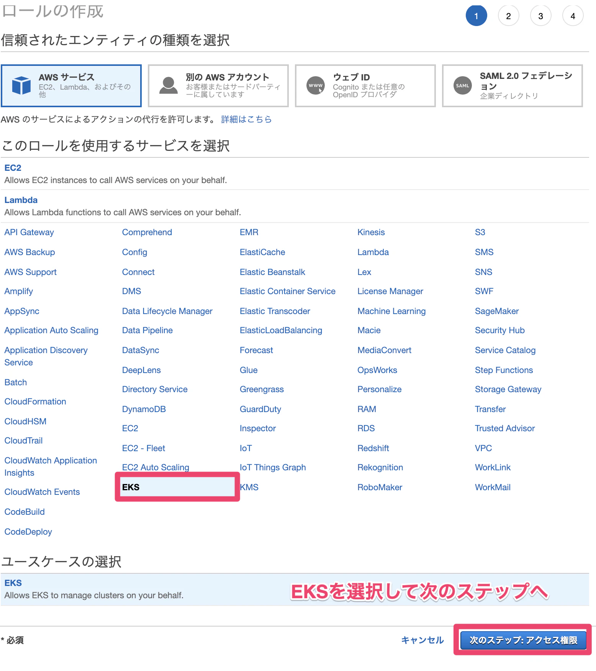This screenshot has width=596, height=671.
Task: Choose the EKS use case row
Action: [x=295, y=589]
